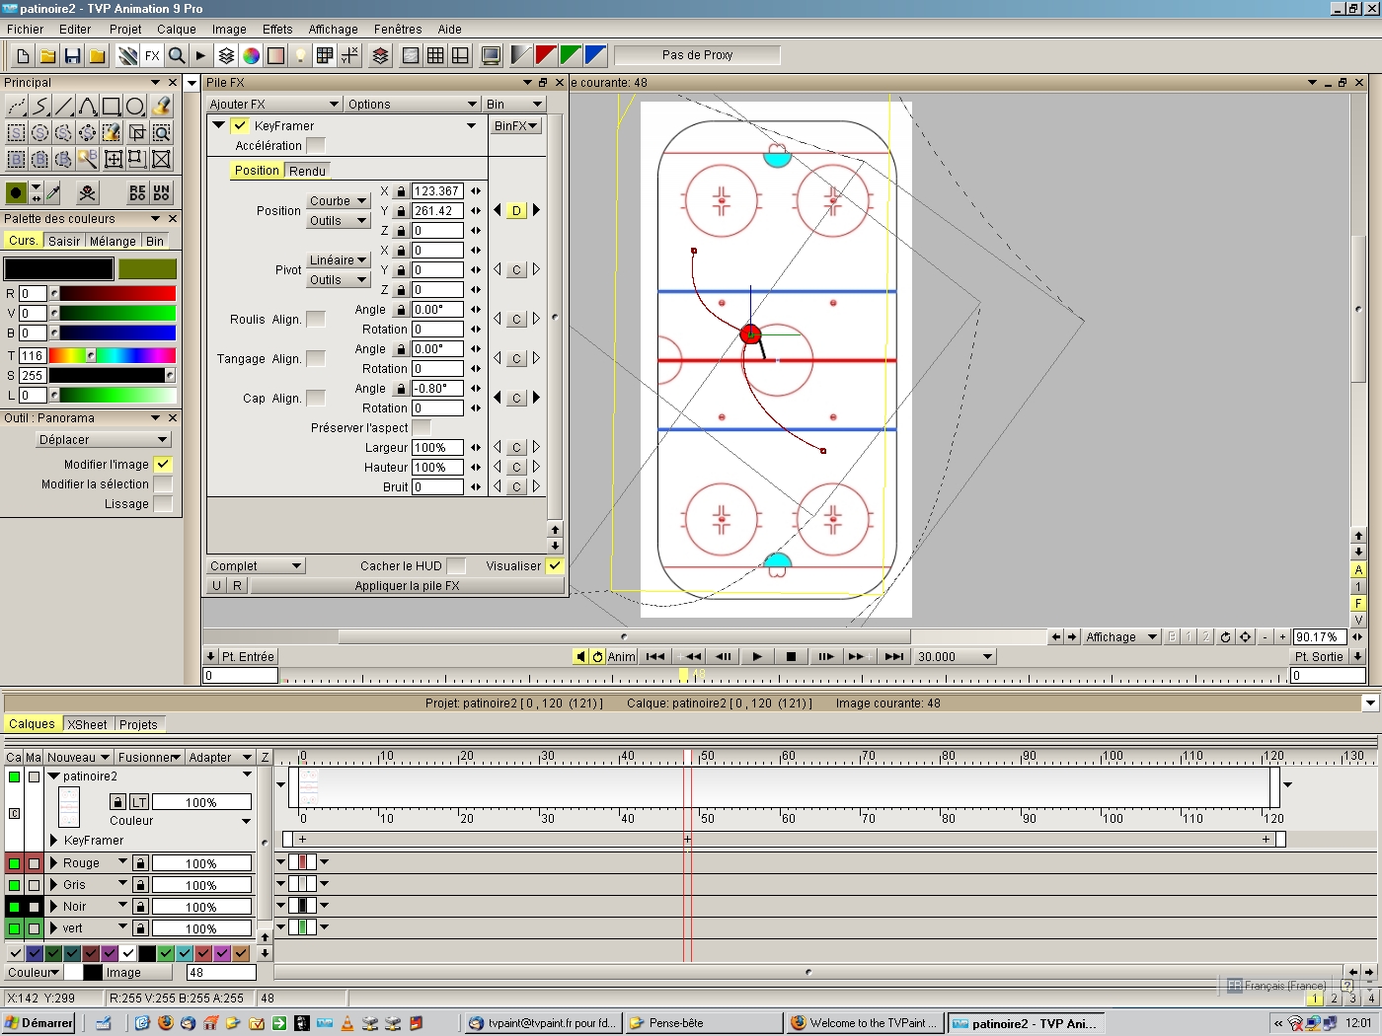The width and height of the screenshot is (1382, 1036).
Task: Jump to the last frame button
Action: tap(893, 656)
